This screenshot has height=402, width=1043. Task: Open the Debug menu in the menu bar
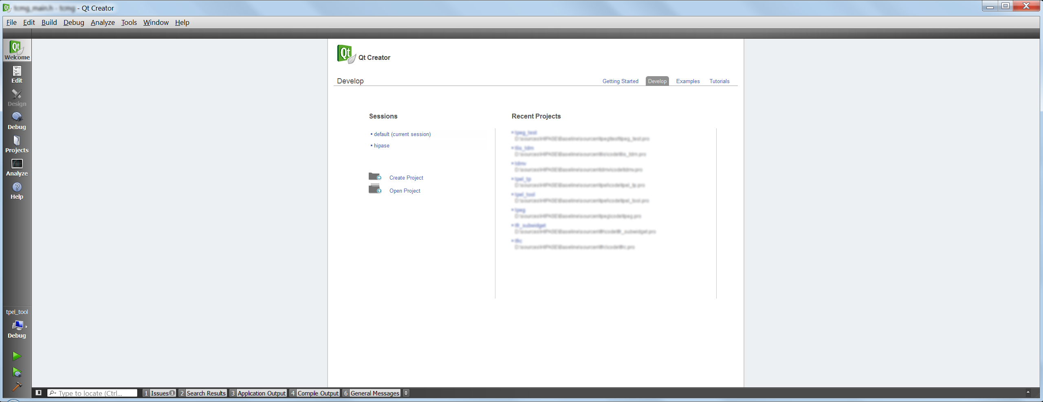tap(74, 22)
